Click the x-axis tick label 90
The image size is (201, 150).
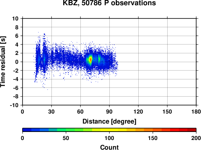[109, 111]
